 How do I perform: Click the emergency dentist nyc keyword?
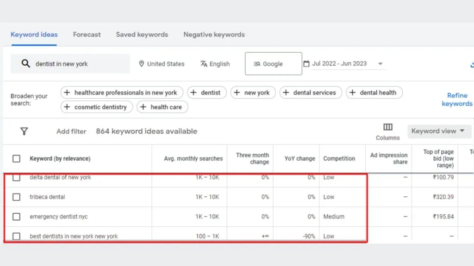point(59,217)
